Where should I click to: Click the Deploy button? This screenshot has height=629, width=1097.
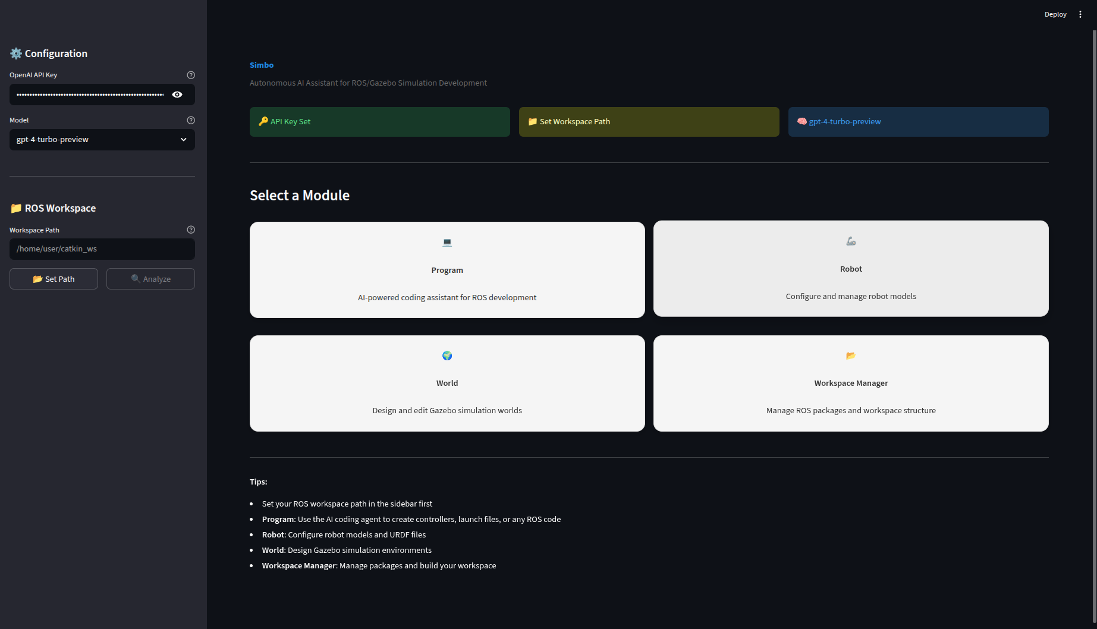[1055, 14]
